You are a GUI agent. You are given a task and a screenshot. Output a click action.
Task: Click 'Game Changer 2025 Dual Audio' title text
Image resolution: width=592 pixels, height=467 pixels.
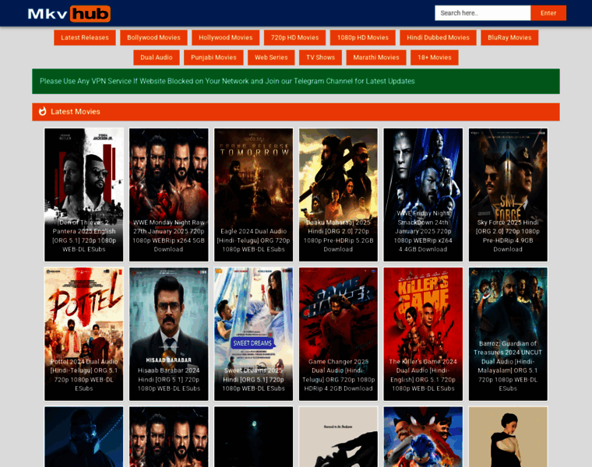coord(338,366)
